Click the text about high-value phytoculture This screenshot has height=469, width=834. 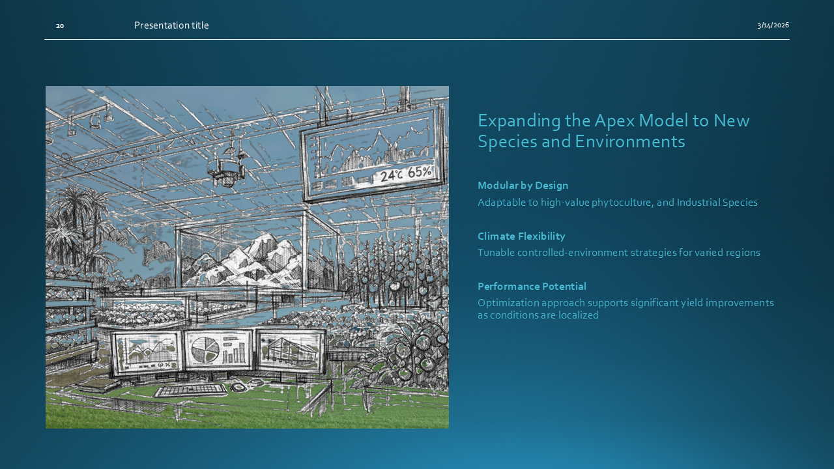pos(617,203)
